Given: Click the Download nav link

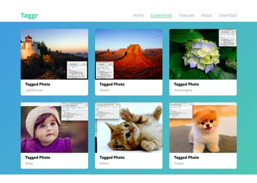Looking at the screenshot, I should pyautogui.click(x=228, y=15).
